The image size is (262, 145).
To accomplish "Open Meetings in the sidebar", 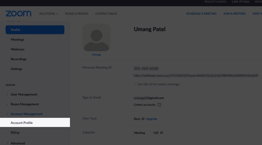I will 17,39.
